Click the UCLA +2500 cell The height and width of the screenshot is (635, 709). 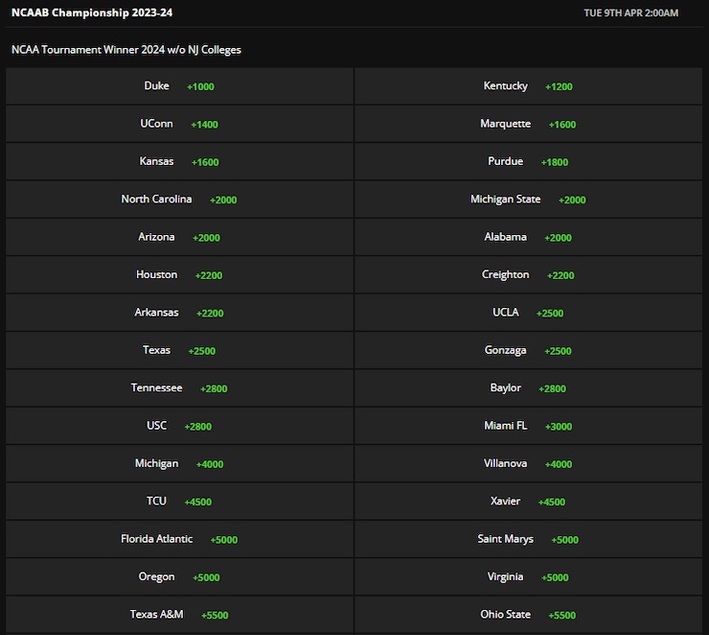point(528,313)
